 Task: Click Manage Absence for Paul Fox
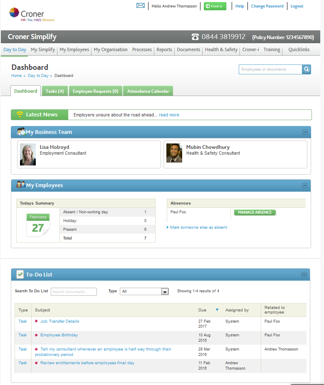click(x=255, y=212)
